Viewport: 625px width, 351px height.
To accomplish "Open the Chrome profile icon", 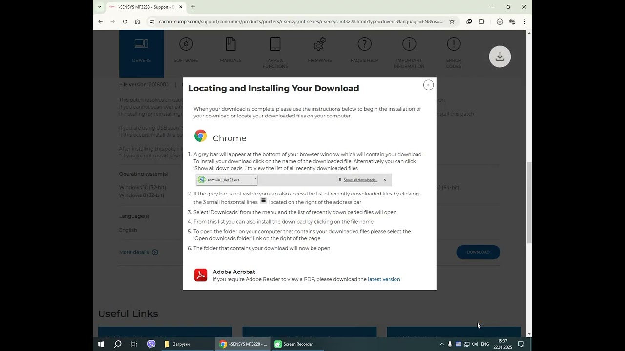I will pos(512,21).
